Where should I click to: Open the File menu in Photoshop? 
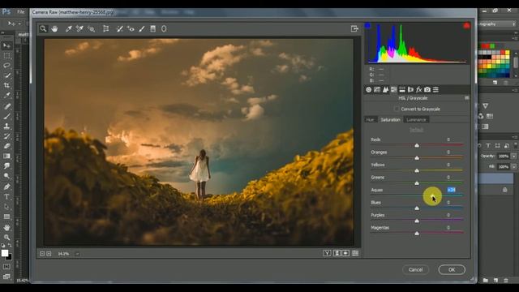pos(21,12)
